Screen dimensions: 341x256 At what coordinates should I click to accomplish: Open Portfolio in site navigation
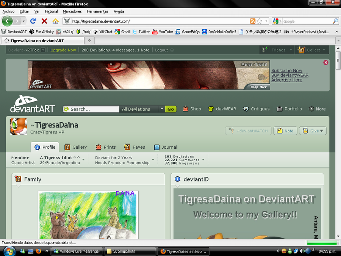coord(289,109)
